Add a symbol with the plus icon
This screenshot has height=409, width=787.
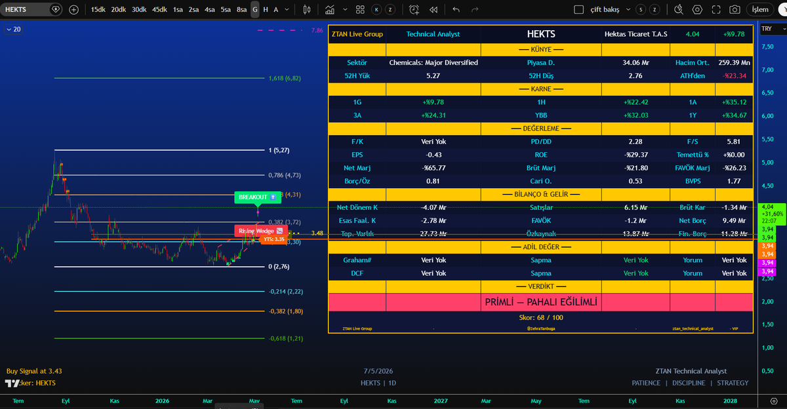point(73,10)
